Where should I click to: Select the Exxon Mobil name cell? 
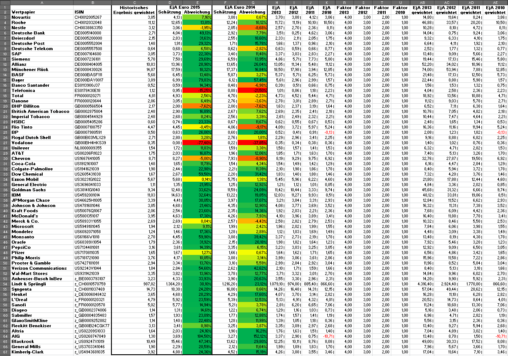tap(42, 179)
